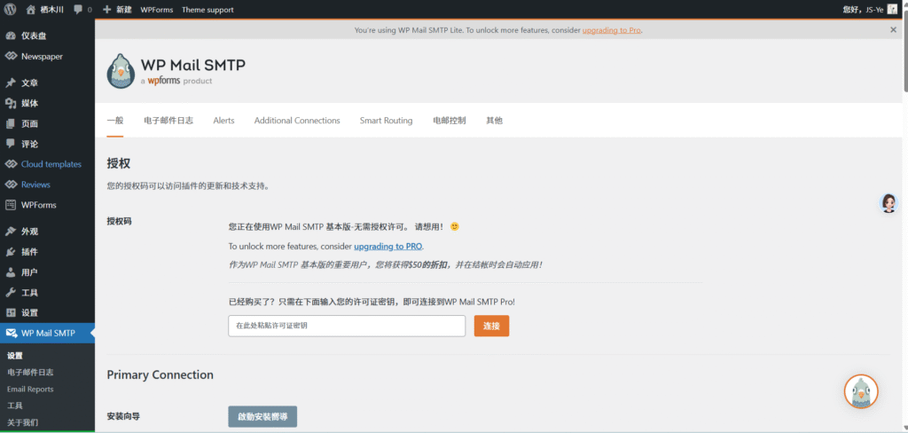Open comments bubble icon in admin bar
This screenshot has height=433, width=908.
coord(78,9)
